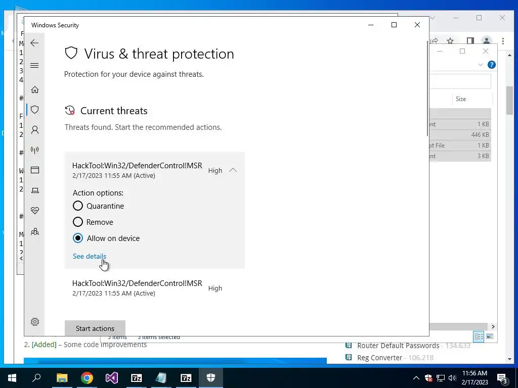Select the 446 KB file row in Explorer
The width and height of the screenshot is (518, 388).
(x=460, y=134)
